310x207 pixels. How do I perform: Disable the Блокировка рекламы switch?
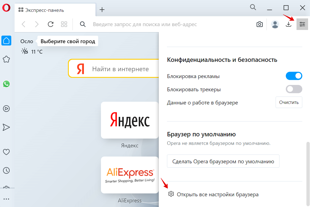click(x=294, y=76)
